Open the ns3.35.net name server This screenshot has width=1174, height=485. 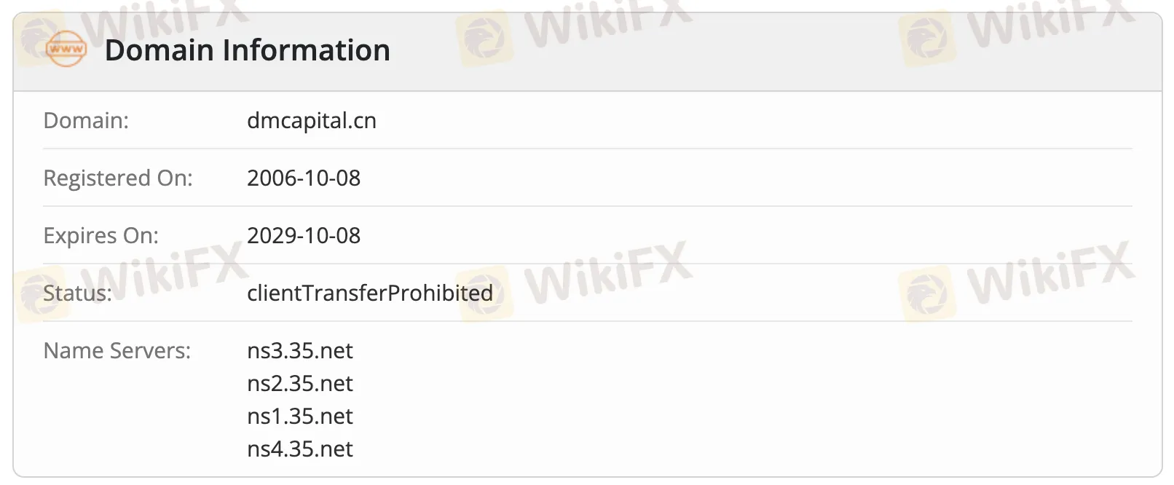pos(300,350)
